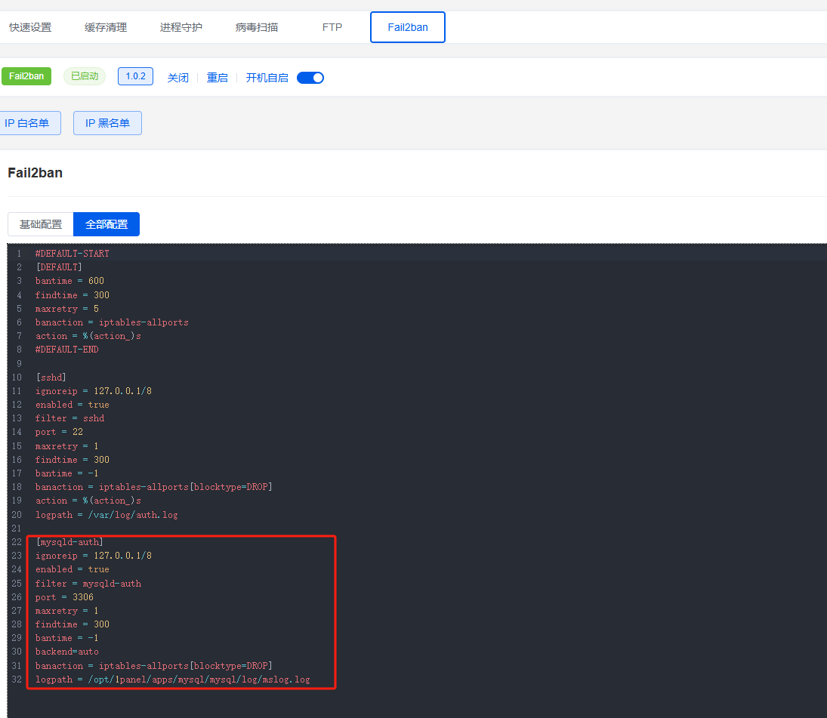This screenshot has height=718, width=827.
Task: Click the port = 22 line
Action: (59, 433)
